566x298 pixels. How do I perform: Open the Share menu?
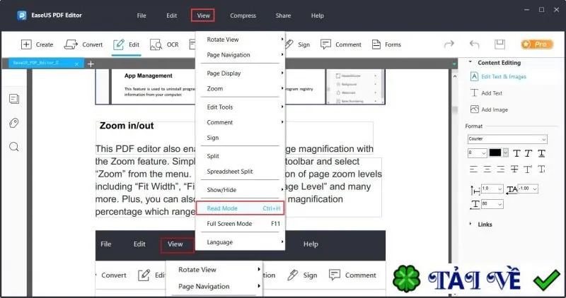coord(283,16)
